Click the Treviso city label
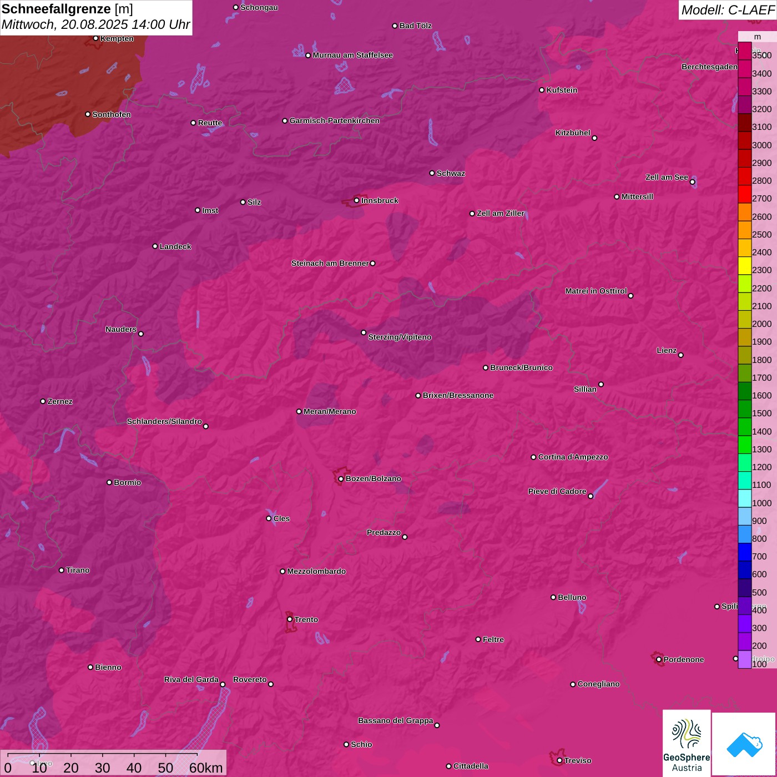This screenshot has height=777, width=777. (x=578, y=760)
